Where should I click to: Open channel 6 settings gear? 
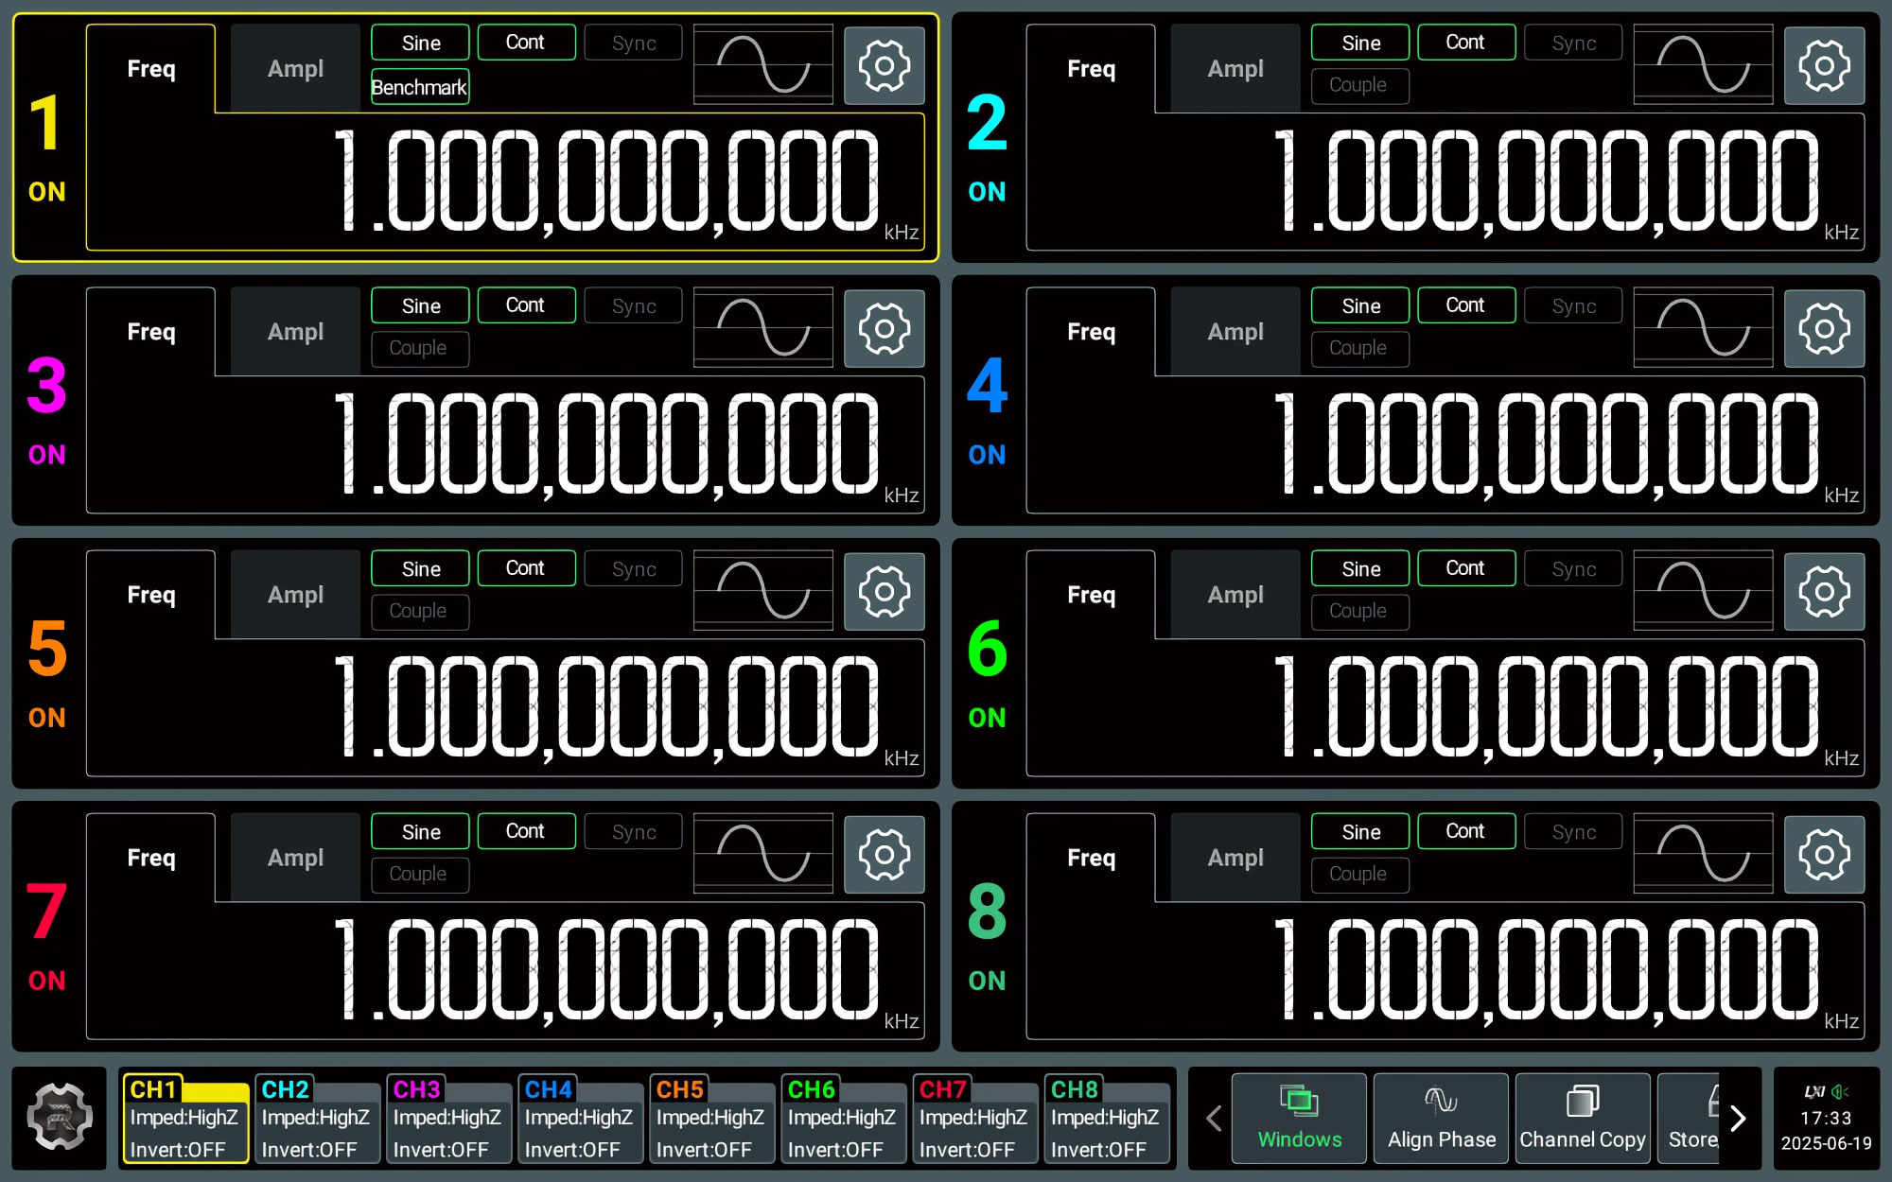1824,591
